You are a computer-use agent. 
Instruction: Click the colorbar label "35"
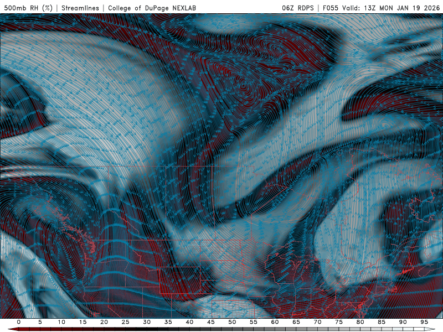[168, 322]
